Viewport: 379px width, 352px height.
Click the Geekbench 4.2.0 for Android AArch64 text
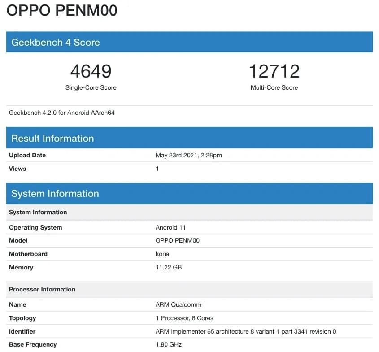[62, 113]
